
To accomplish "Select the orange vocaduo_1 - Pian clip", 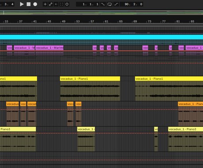I will (191, 104).
